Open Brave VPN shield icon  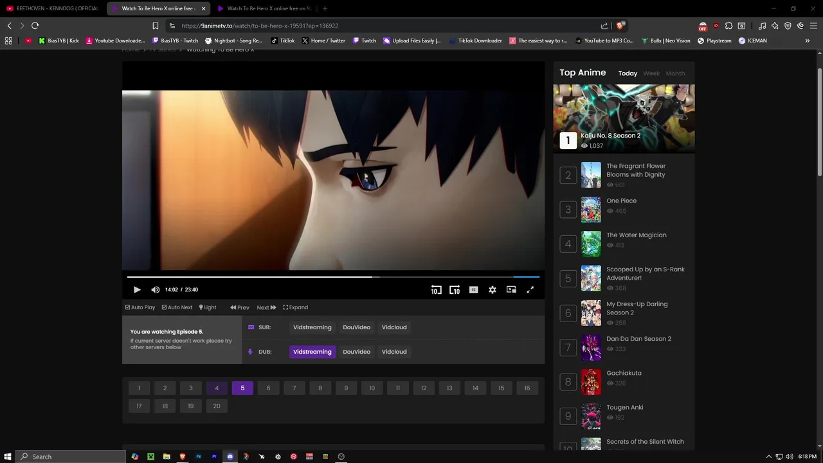788,26
